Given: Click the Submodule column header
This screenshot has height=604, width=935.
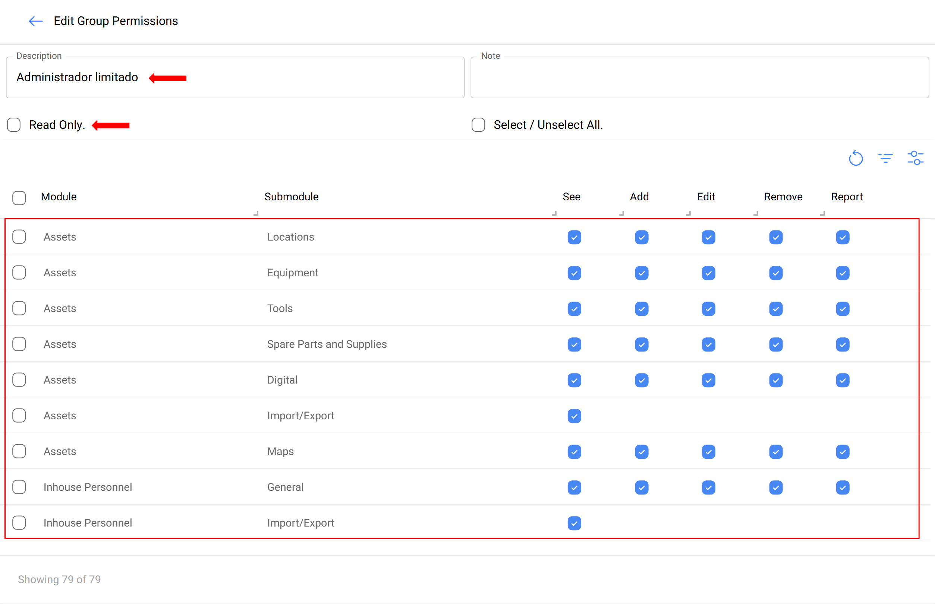Looking at the screenshot, I should click(x=291, y=197).
